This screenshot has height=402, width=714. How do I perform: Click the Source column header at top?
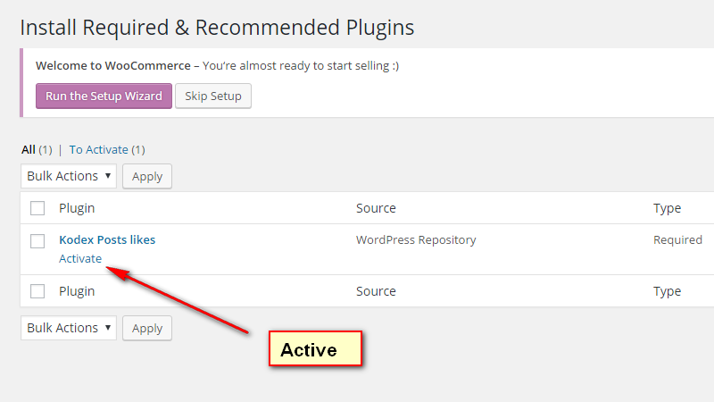pos(376,208)
